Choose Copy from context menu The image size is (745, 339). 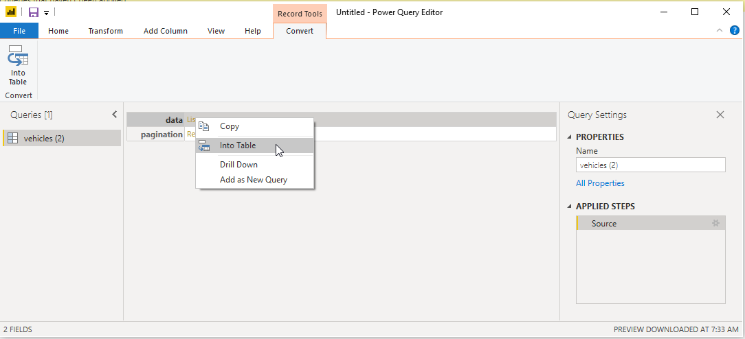pos(255,126)
